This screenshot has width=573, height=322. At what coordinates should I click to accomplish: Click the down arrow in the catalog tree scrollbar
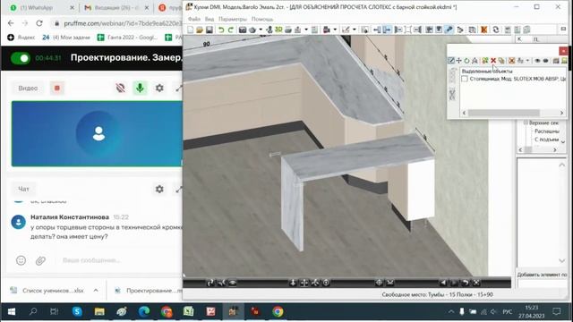click(563, 142)
